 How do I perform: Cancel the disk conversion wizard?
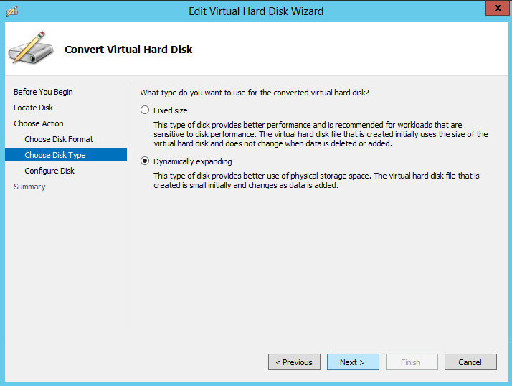pos(470,362)
